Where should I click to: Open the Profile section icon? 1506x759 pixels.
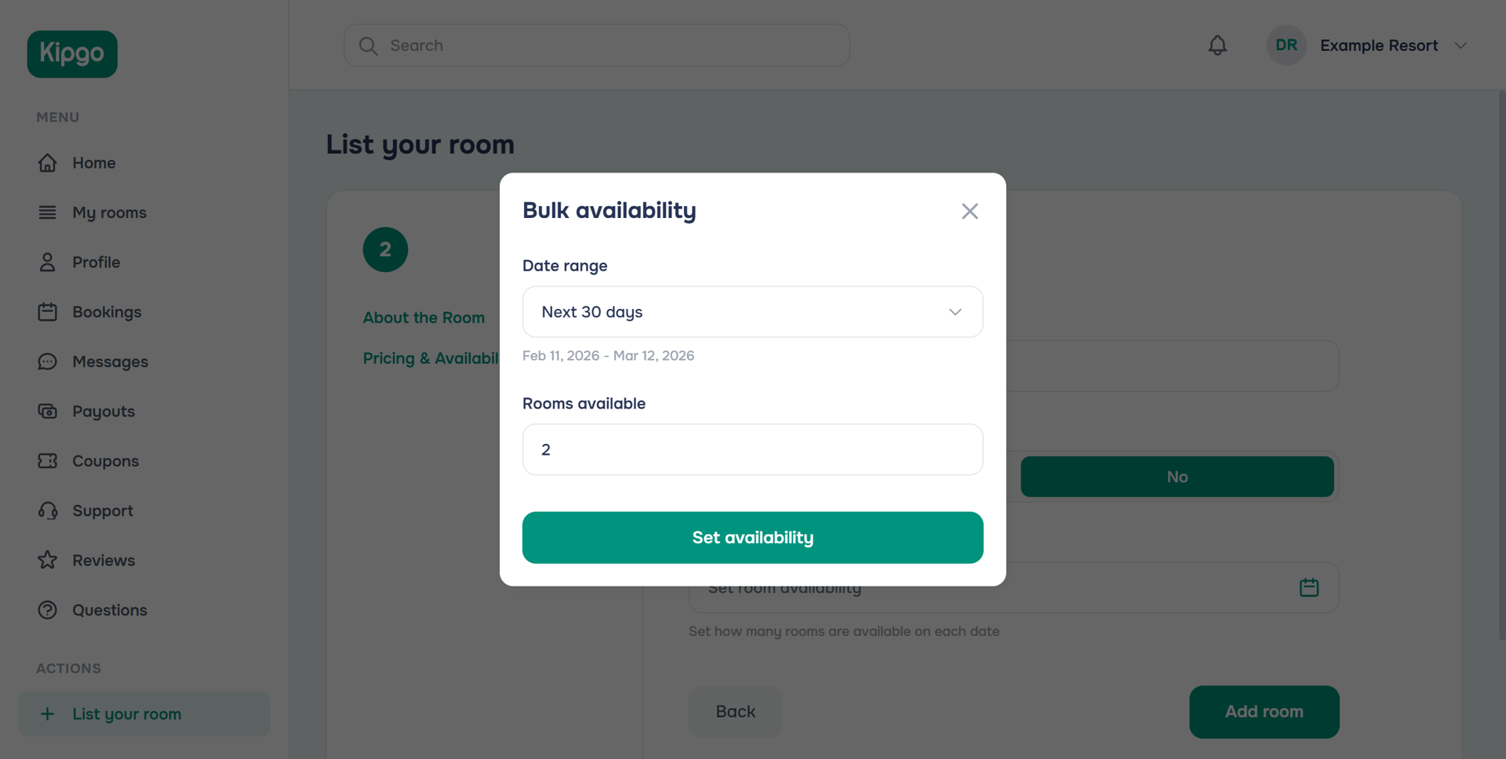(48, 262)
